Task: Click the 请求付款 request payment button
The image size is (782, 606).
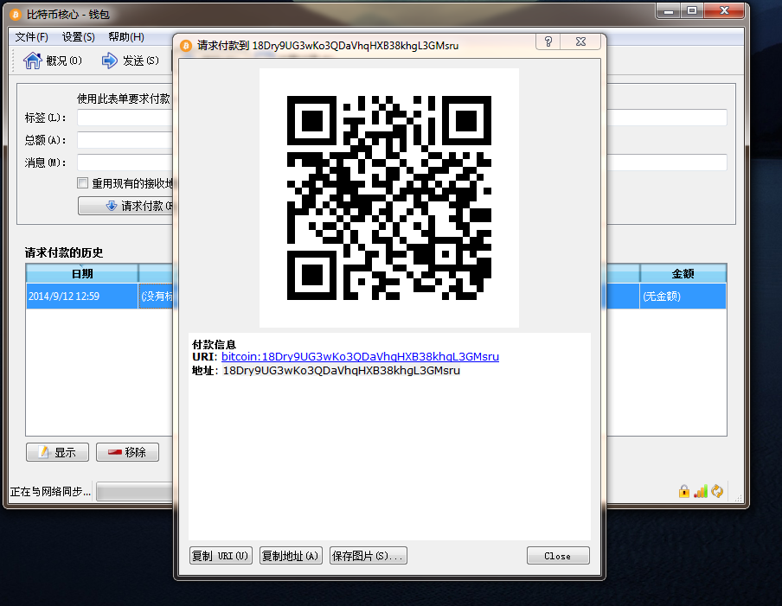Action: [x=125, y=206]
